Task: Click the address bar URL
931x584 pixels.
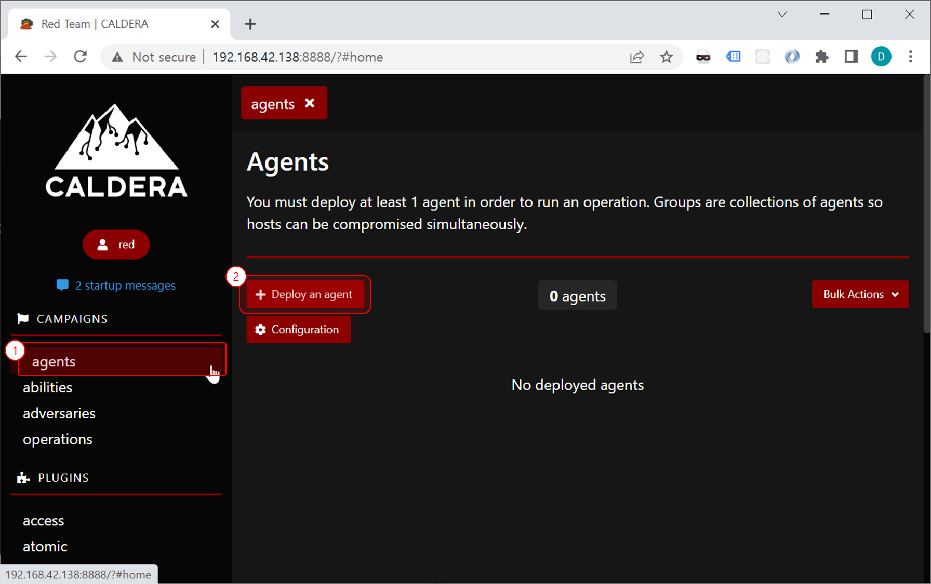Action: click(298, 57)
